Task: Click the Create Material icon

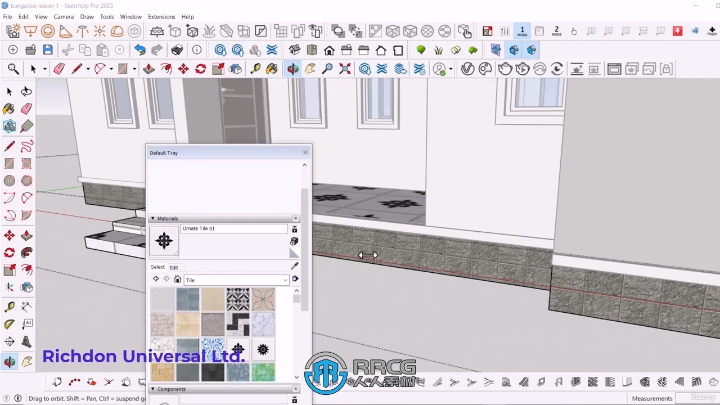Action: (294, 241)
